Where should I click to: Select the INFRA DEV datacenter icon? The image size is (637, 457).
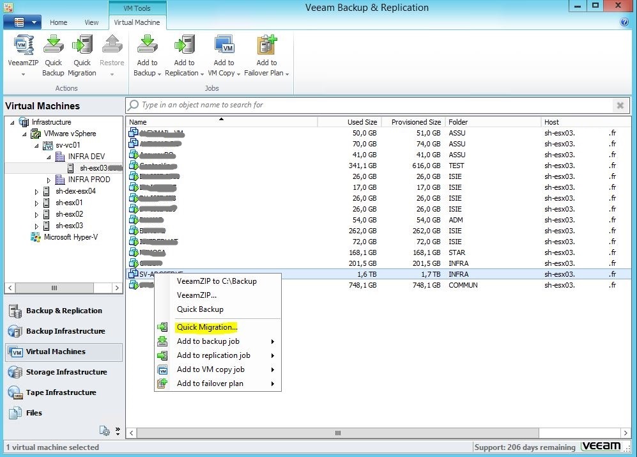tap(59, 157)
